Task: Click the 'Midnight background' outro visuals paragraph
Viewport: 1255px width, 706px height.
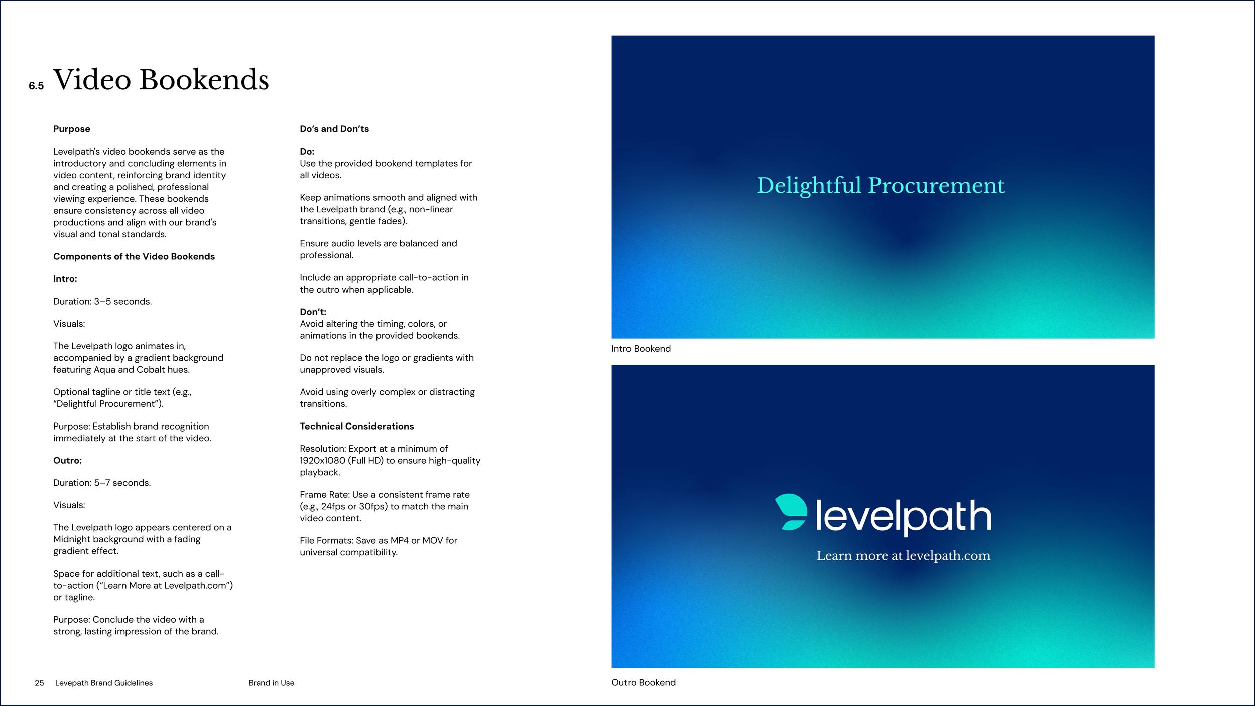Action: (143, 539)
